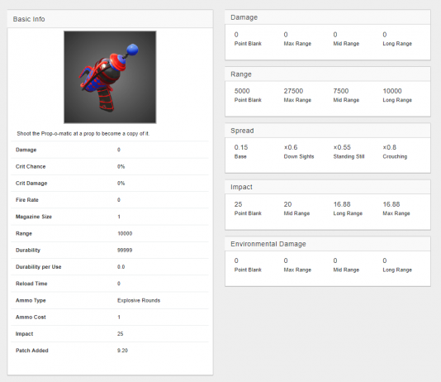Click the Durability per Use label
The width and height of the screenshot is (441, 382).
click(x=39, y=266)
